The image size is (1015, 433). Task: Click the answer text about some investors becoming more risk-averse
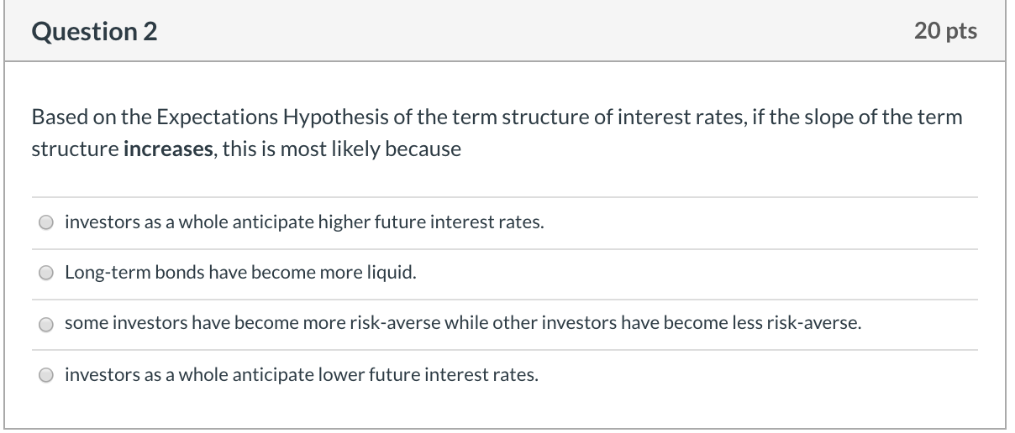tap(463, 325)
